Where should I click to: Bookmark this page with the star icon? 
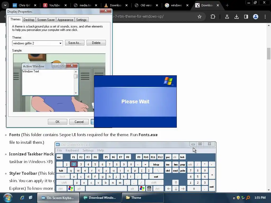click(x=200, y=17)
